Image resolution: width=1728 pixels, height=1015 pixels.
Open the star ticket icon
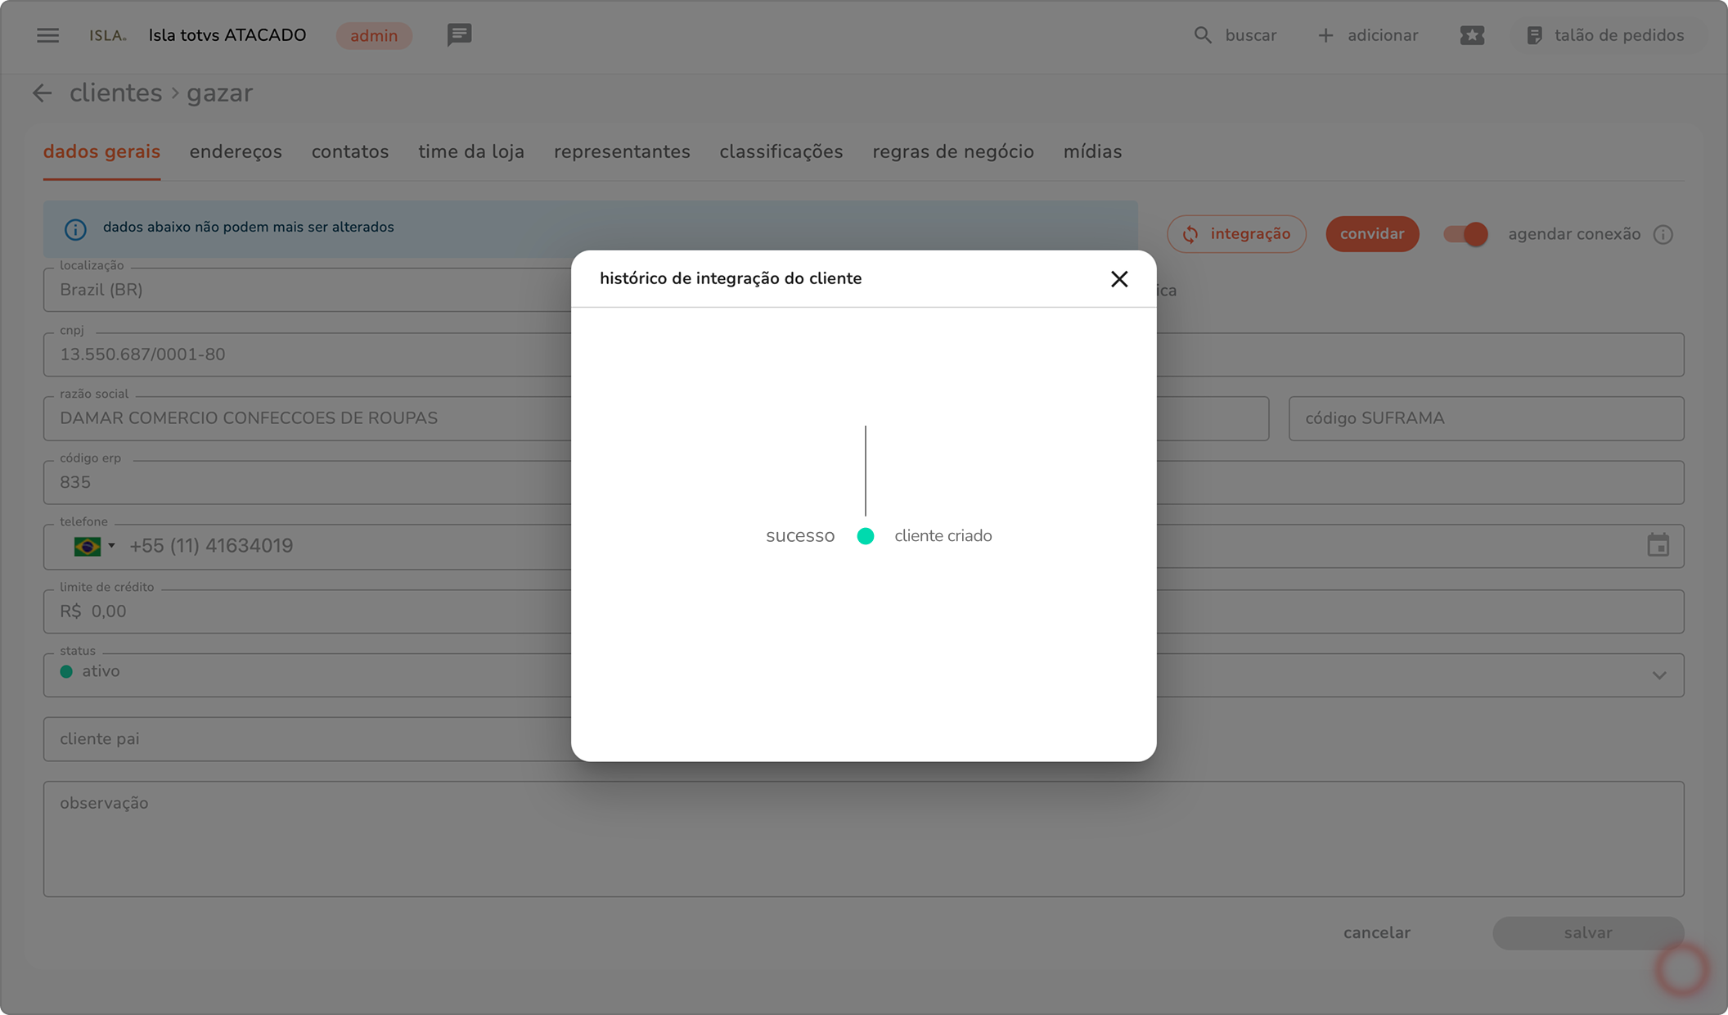[1471, 35]
